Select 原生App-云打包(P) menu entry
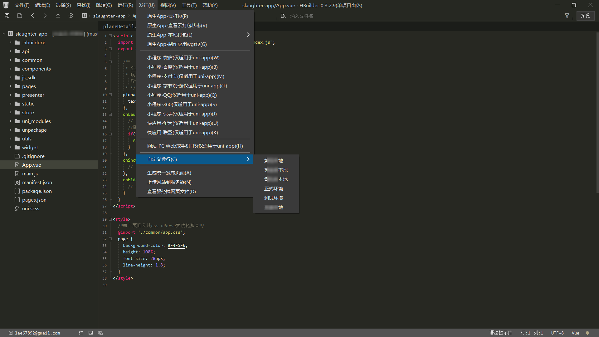Image resolution: width=599 pixels, height=337 pixels. coord(168,16)
